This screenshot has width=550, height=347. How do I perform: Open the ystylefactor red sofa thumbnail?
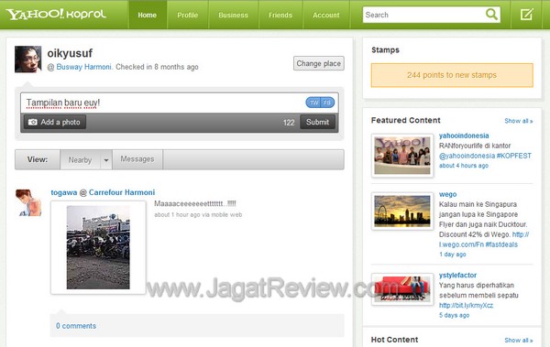pos(402,289)
